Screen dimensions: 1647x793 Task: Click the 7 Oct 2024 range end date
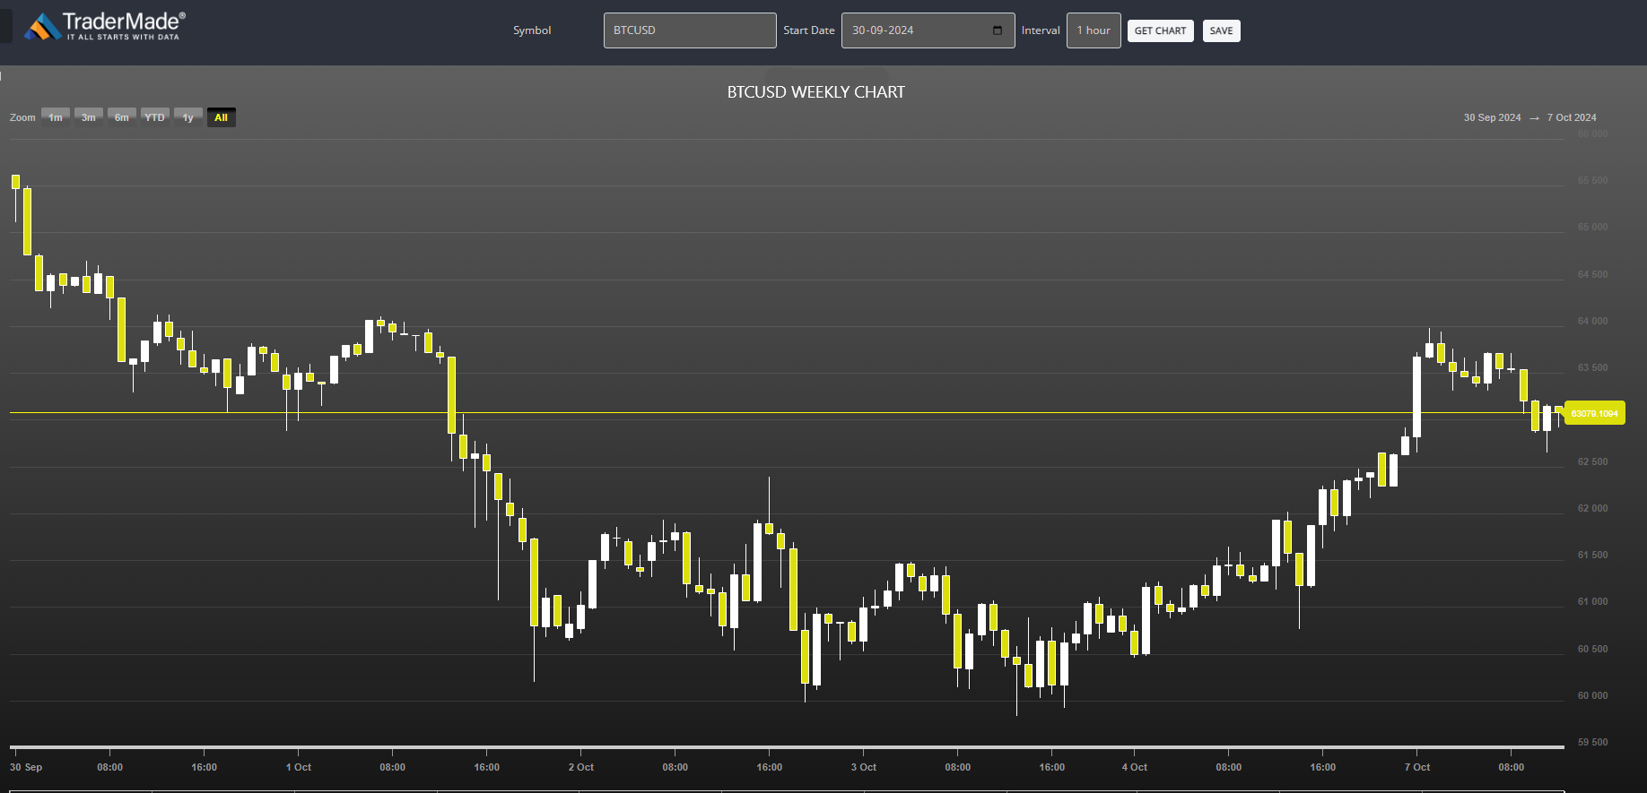coord(1572,117)
